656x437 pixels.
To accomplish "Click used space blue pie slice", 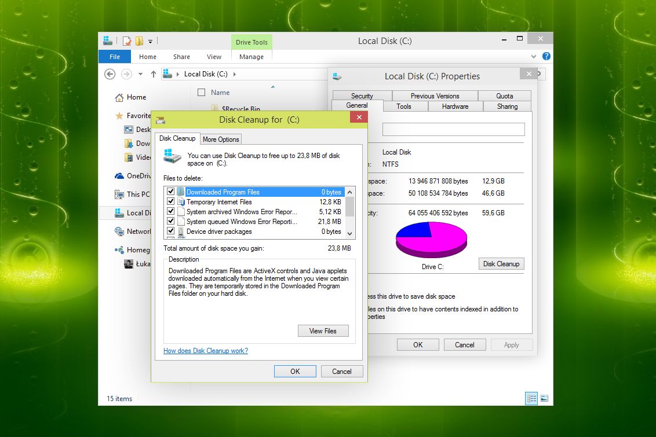I will point(416,230).
